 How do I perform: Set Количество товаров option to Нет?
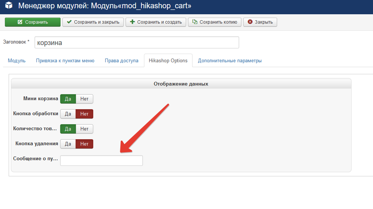(x=85, y=129)
